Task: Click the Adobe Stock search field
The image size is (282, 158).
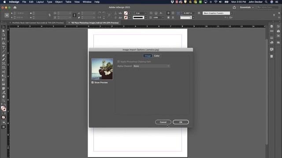Action: click(268, 7)
